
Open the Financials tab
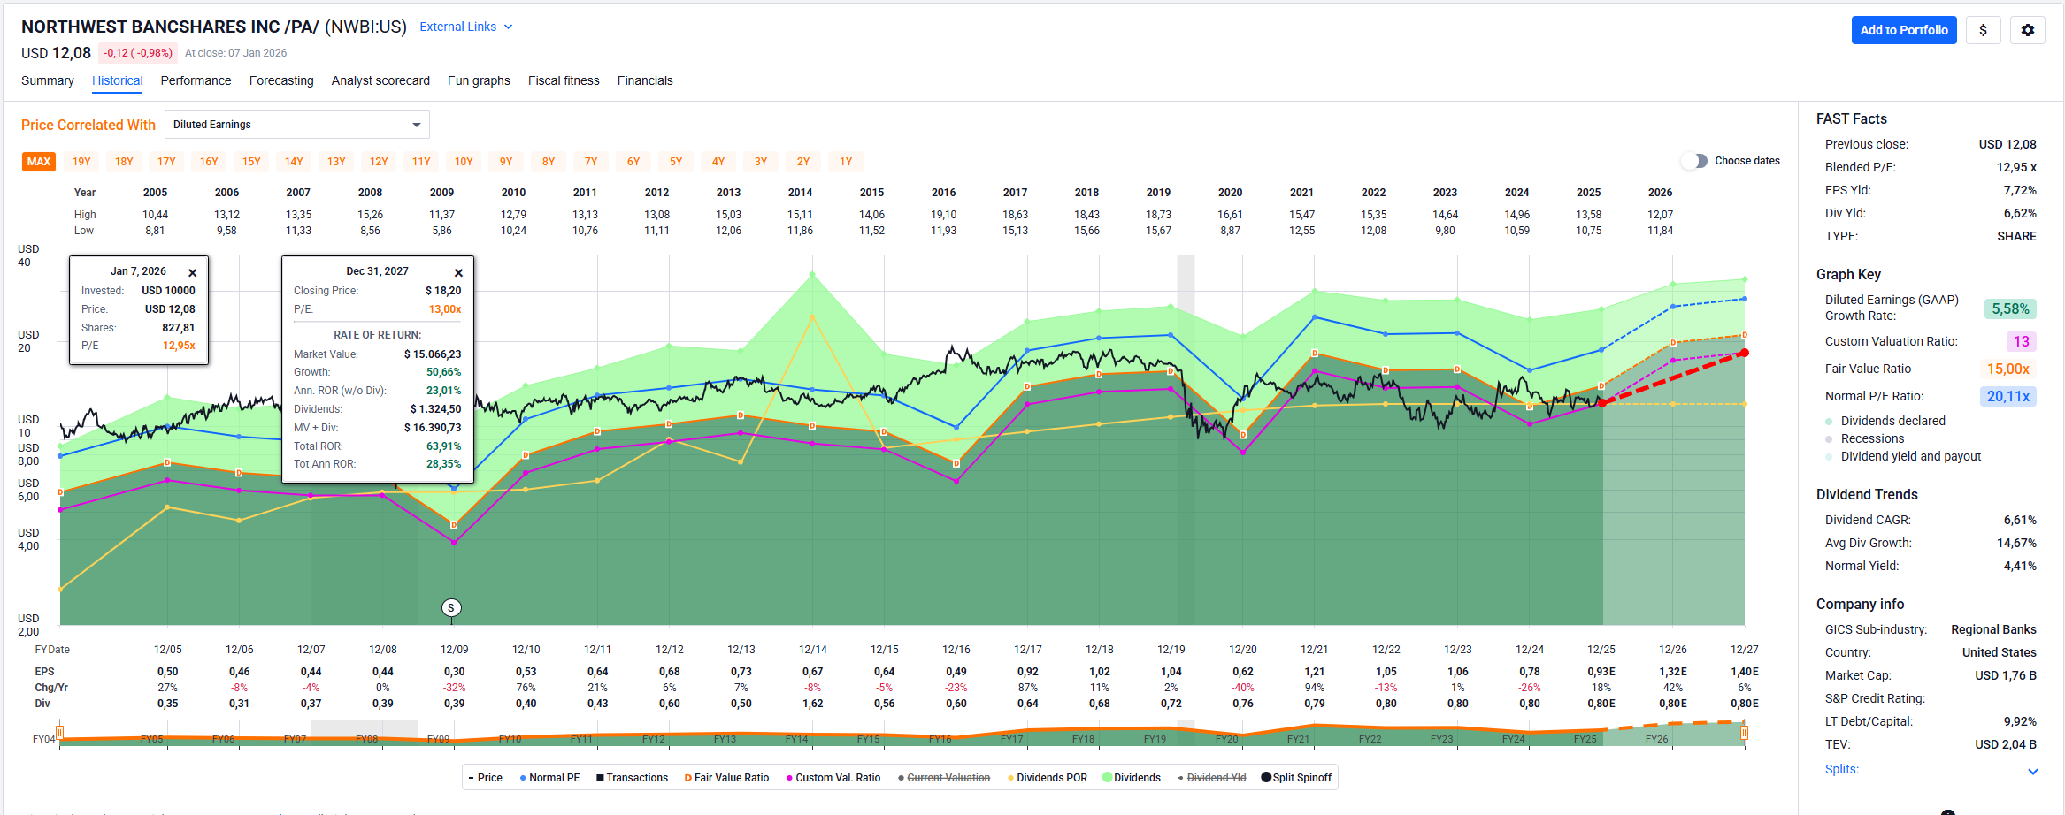click(644, 80)
